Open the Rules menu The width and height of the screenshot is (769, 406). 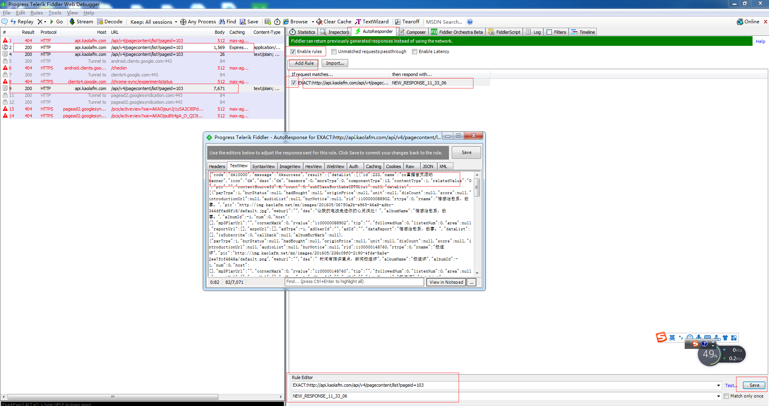(x=37, y=13)
